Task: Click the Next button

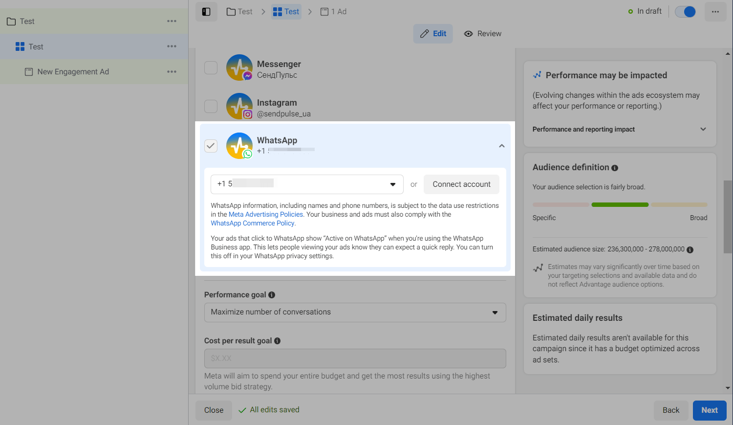Action: (710, 410)
